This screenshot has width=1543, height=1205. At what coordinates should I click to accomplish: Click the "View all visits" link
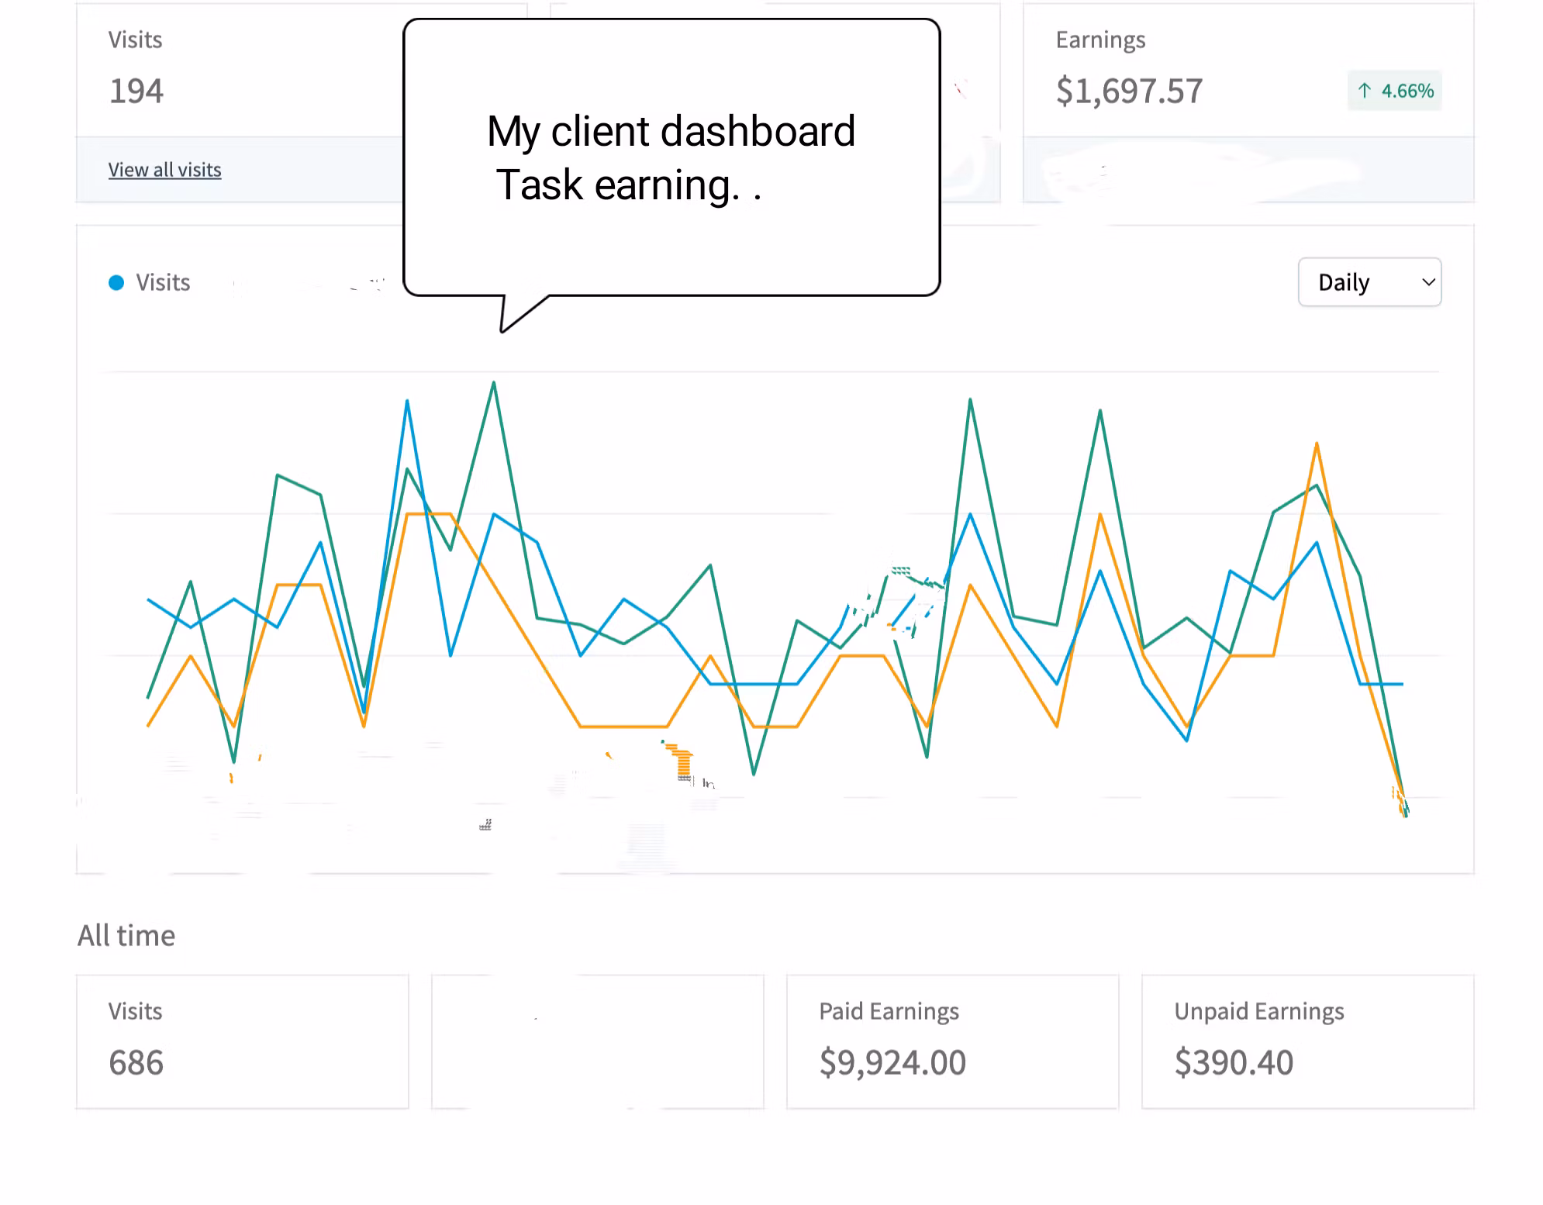pyautogui.click(x=164, y=170)
